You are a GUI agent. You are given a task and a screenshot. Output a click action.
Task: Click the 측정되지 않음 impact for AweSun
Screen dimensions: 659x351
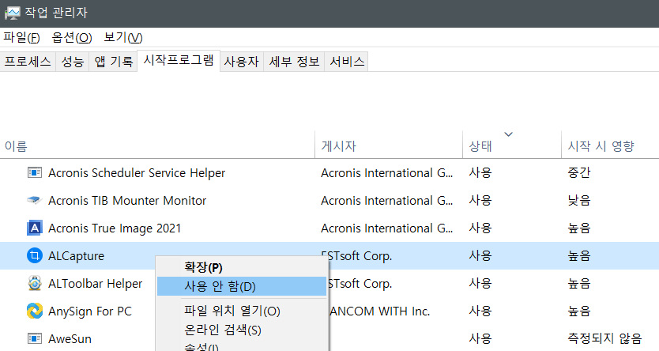[604, 338]
